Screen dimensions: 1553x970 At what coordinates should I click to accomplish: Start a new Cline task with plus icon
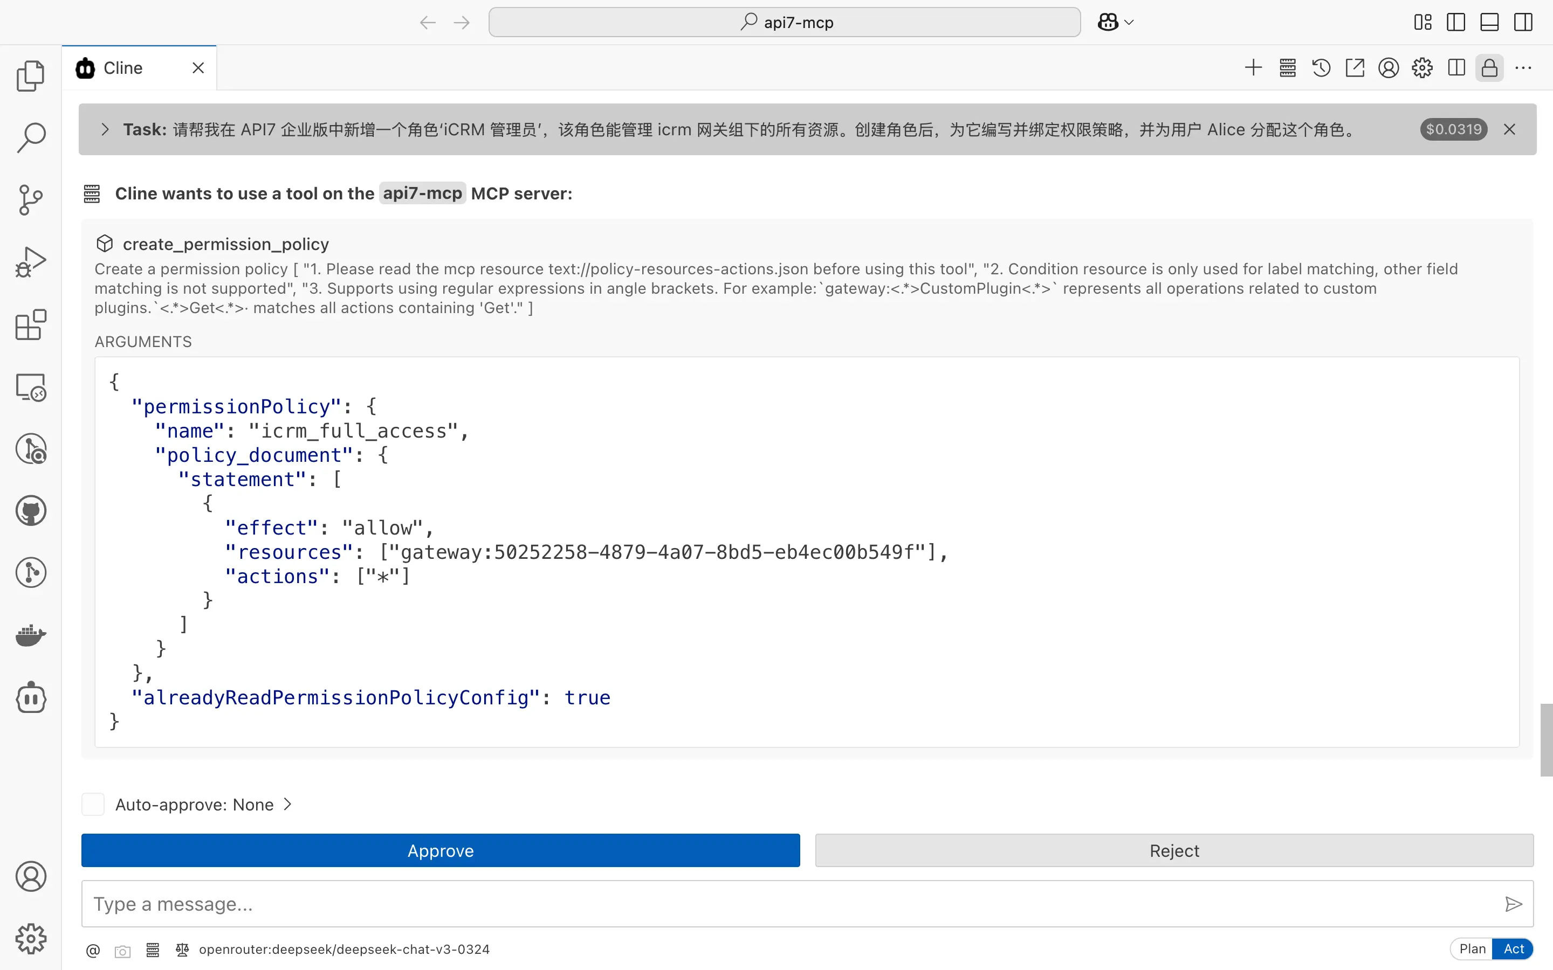tap(1253, 67)
